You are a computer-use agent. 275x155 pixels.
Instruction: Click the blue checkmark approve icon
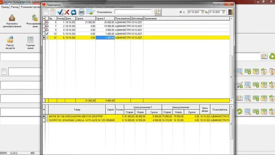60,12
